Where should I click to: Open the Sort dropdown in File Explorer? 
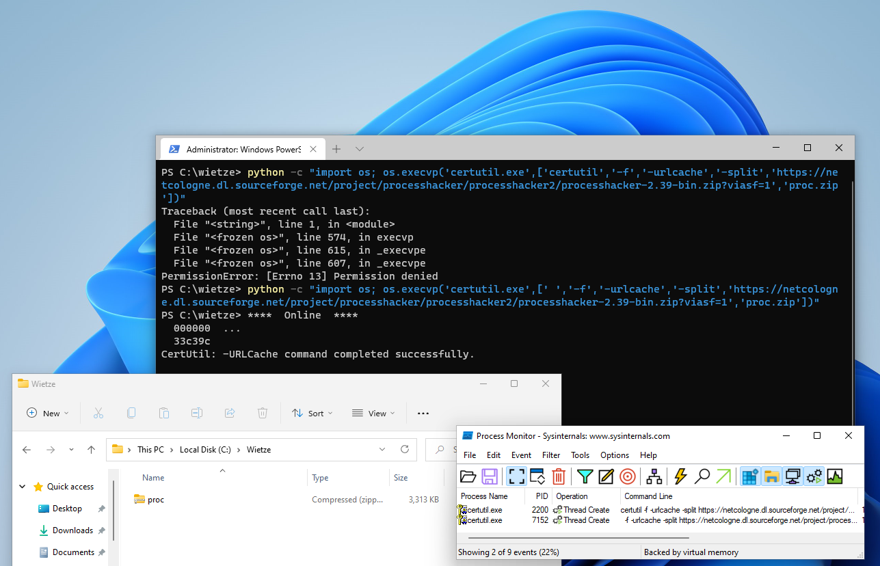(x=312, y=413)
